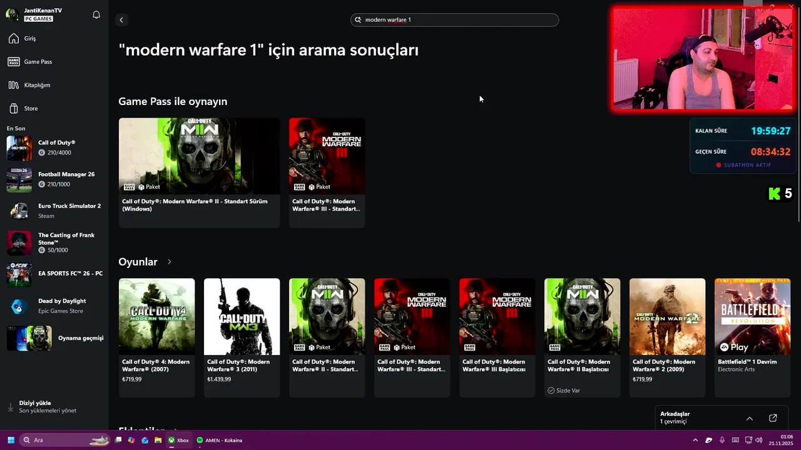Open Modern Warfare II Başlatıcısı card
Viewport: 801px width, 450px height.
coord(582,337)
